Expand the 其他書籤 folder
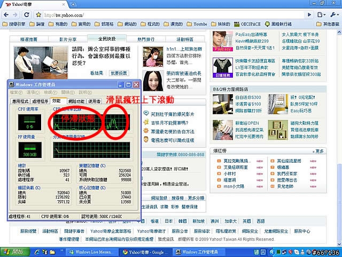This screenshot has height=257, width=342. (328, 24)
